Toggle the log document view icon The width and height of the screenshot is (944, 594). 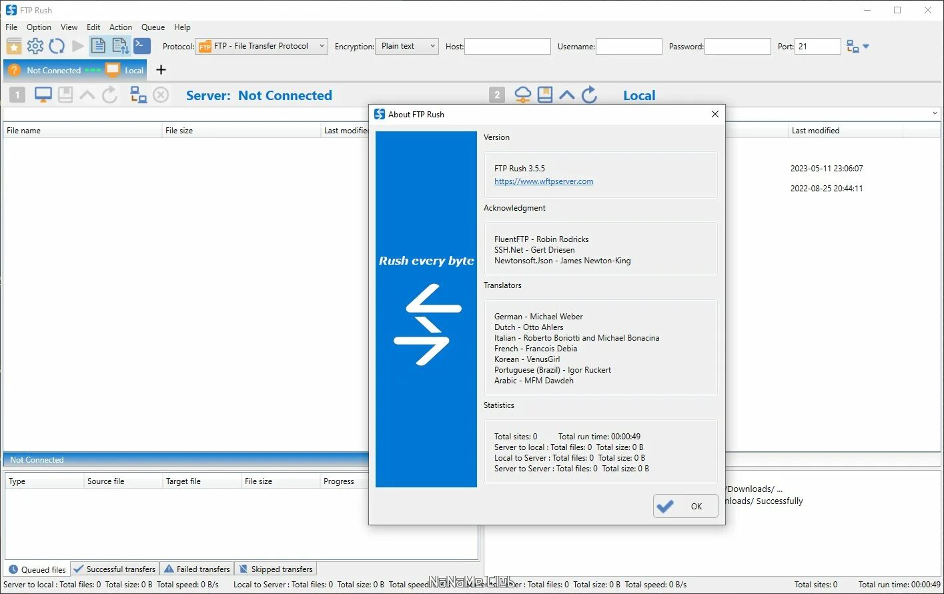[98, 46]
